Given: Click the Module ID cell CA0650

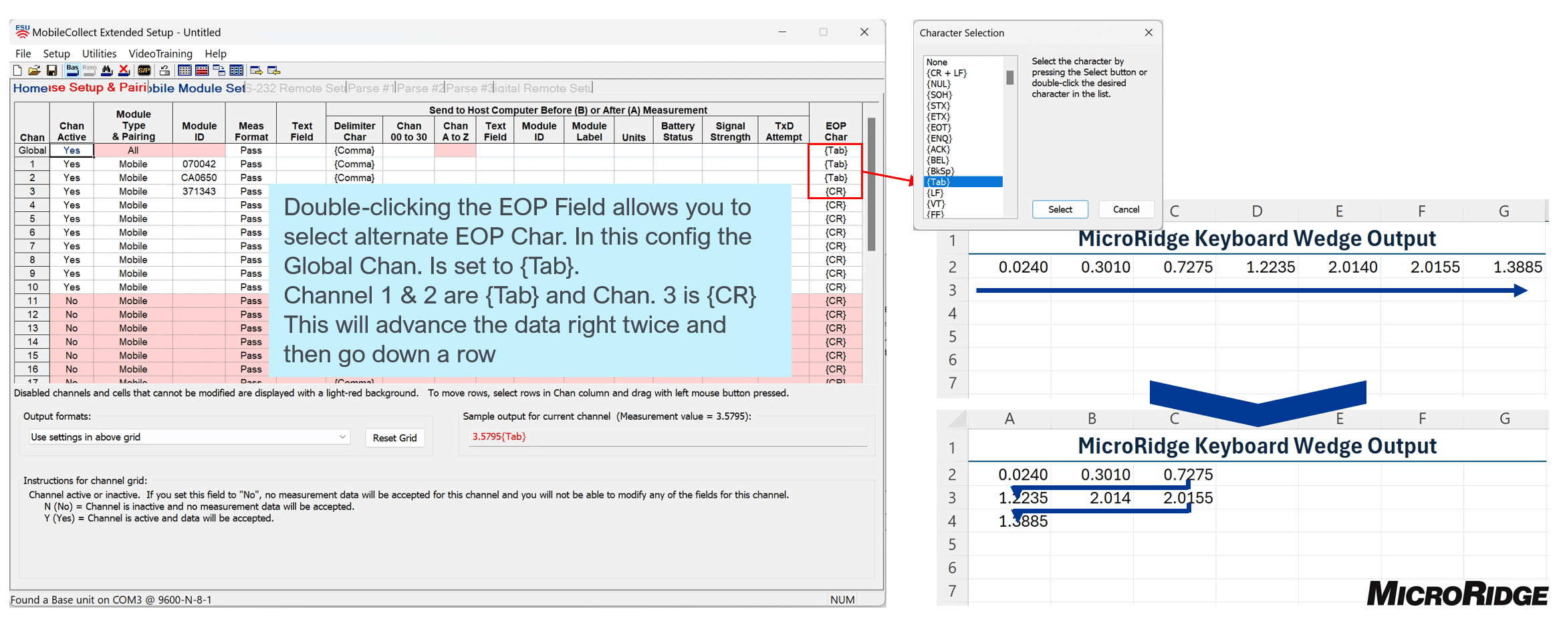Looking at the screenshot, I should pyautogui.click(x=199, y=178).
